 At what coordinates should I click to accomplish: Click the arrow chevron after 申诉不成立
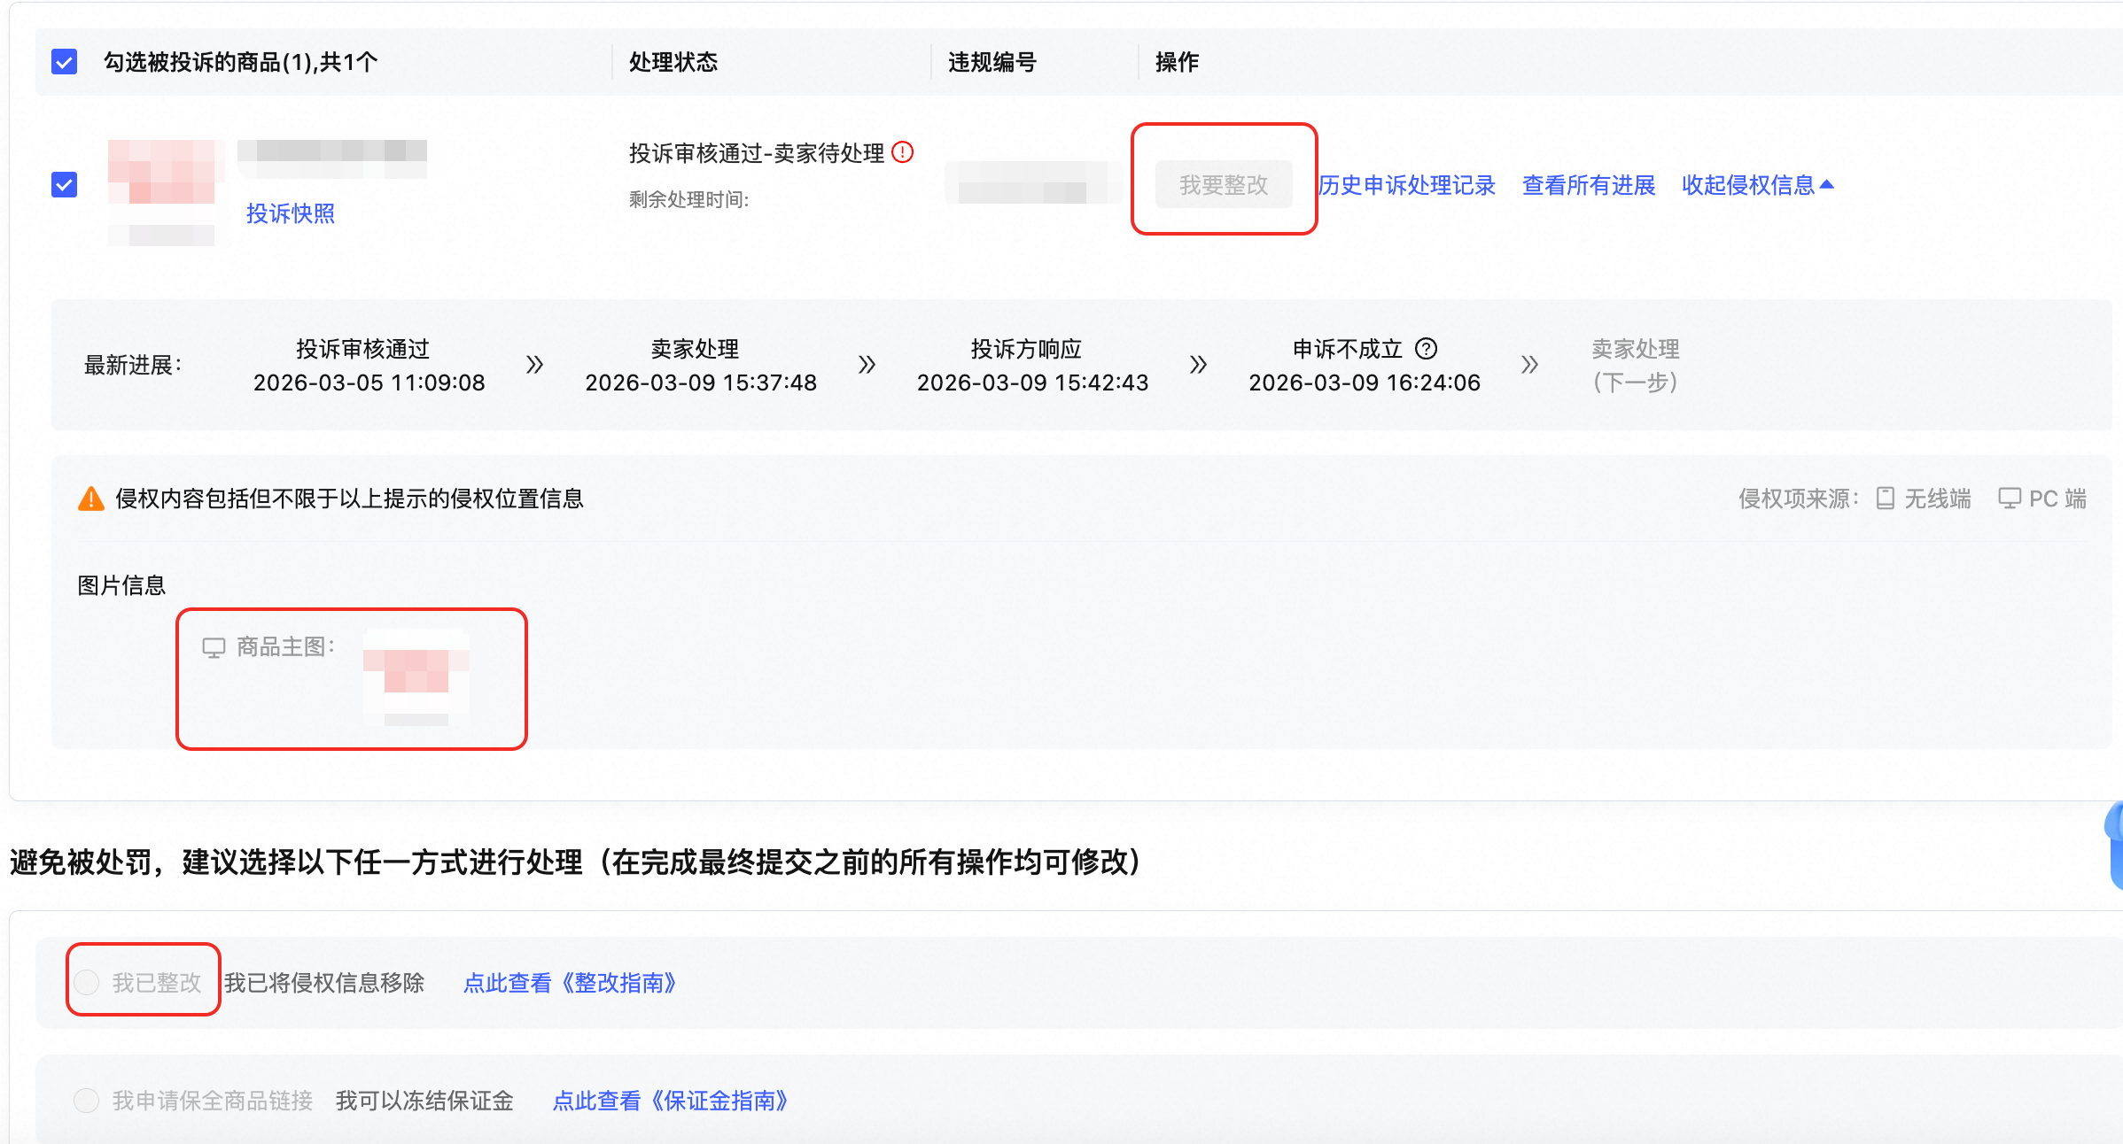coord(1529,364)
